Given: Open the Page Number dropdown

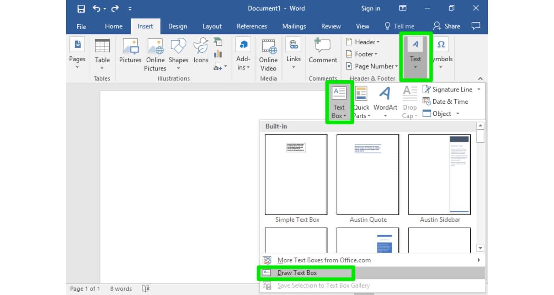Looking at the screenshot, I should coord(372,66).
